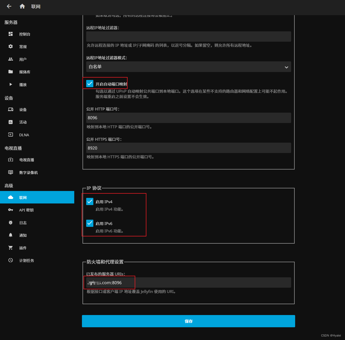
Task: Open 计划任务 menu item
Action: point(37,260)
